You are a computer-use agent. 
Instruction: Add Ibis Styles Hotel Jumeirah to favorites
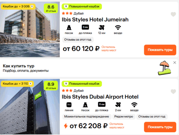[173, 14]
